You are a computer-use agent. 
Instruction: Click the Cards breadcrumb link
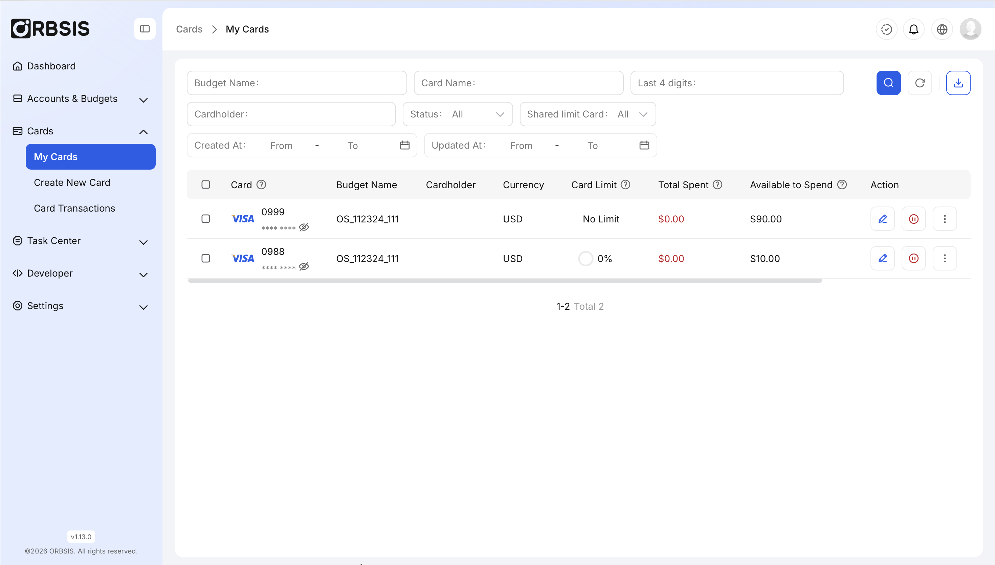[x=189, y=29]
